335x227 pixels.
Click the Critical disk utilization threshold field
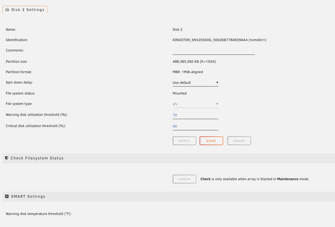pos(195,126)
